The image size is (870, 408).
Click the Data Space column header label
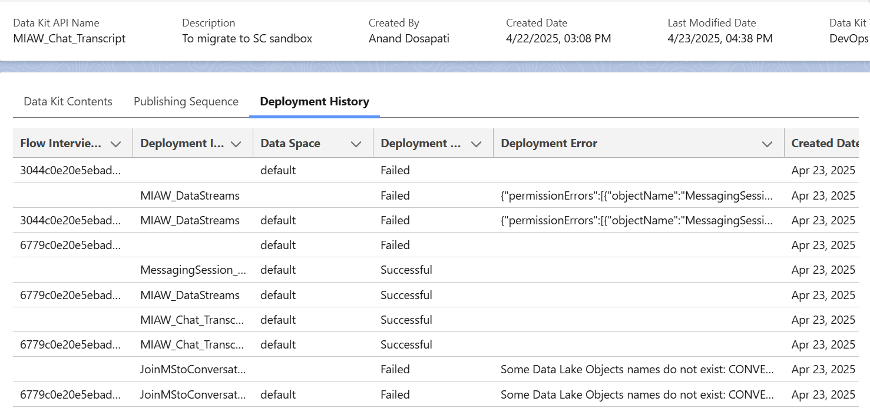click(290, 143)
